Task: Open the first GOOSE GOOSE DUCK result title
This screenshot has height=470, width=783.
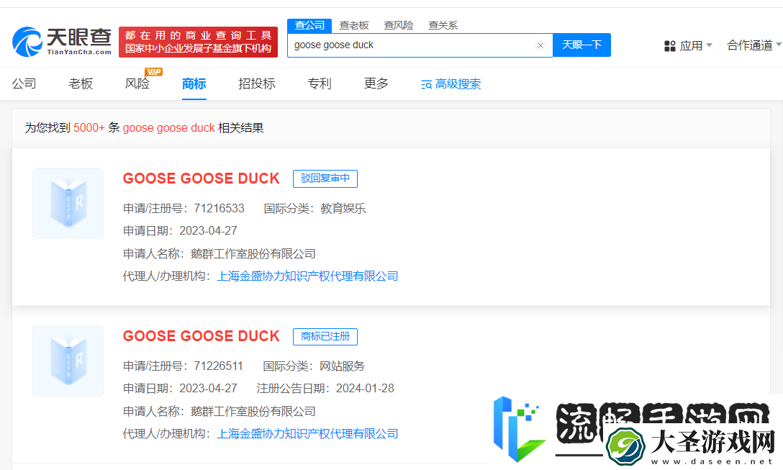Action: 202,178
